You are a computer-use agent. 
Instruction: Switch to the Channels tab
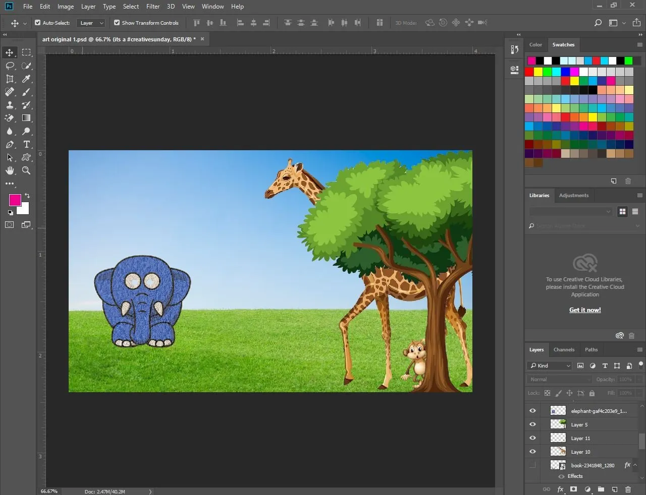(x=564, y=349)
